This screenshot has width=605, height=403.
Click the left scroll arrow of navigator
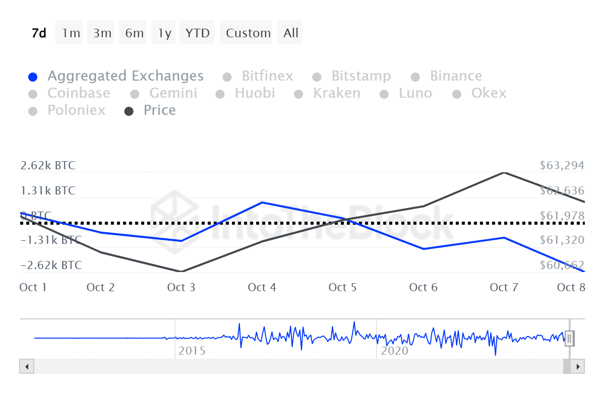27,366
